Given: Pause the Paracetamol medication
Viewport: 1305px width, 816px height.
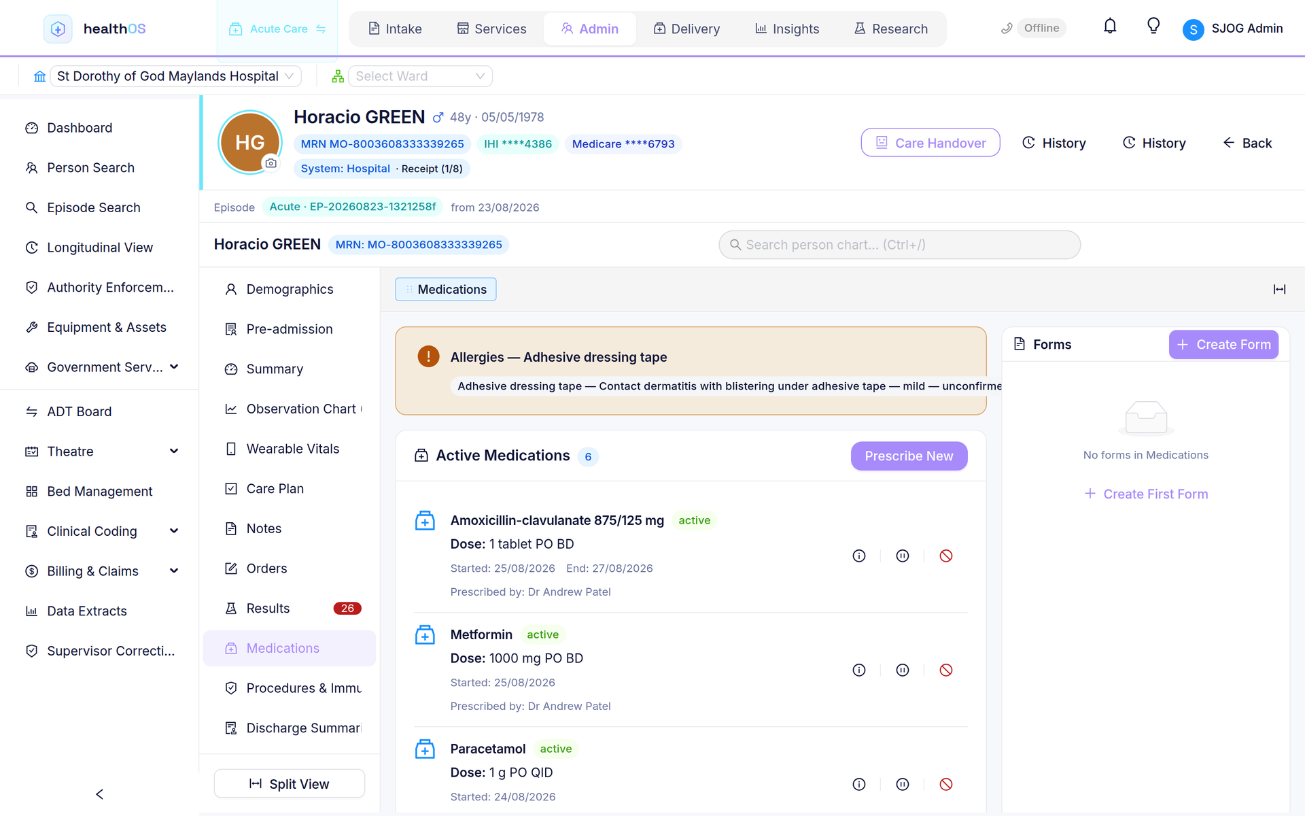Looking at the screenshot, I should point(903,785).
